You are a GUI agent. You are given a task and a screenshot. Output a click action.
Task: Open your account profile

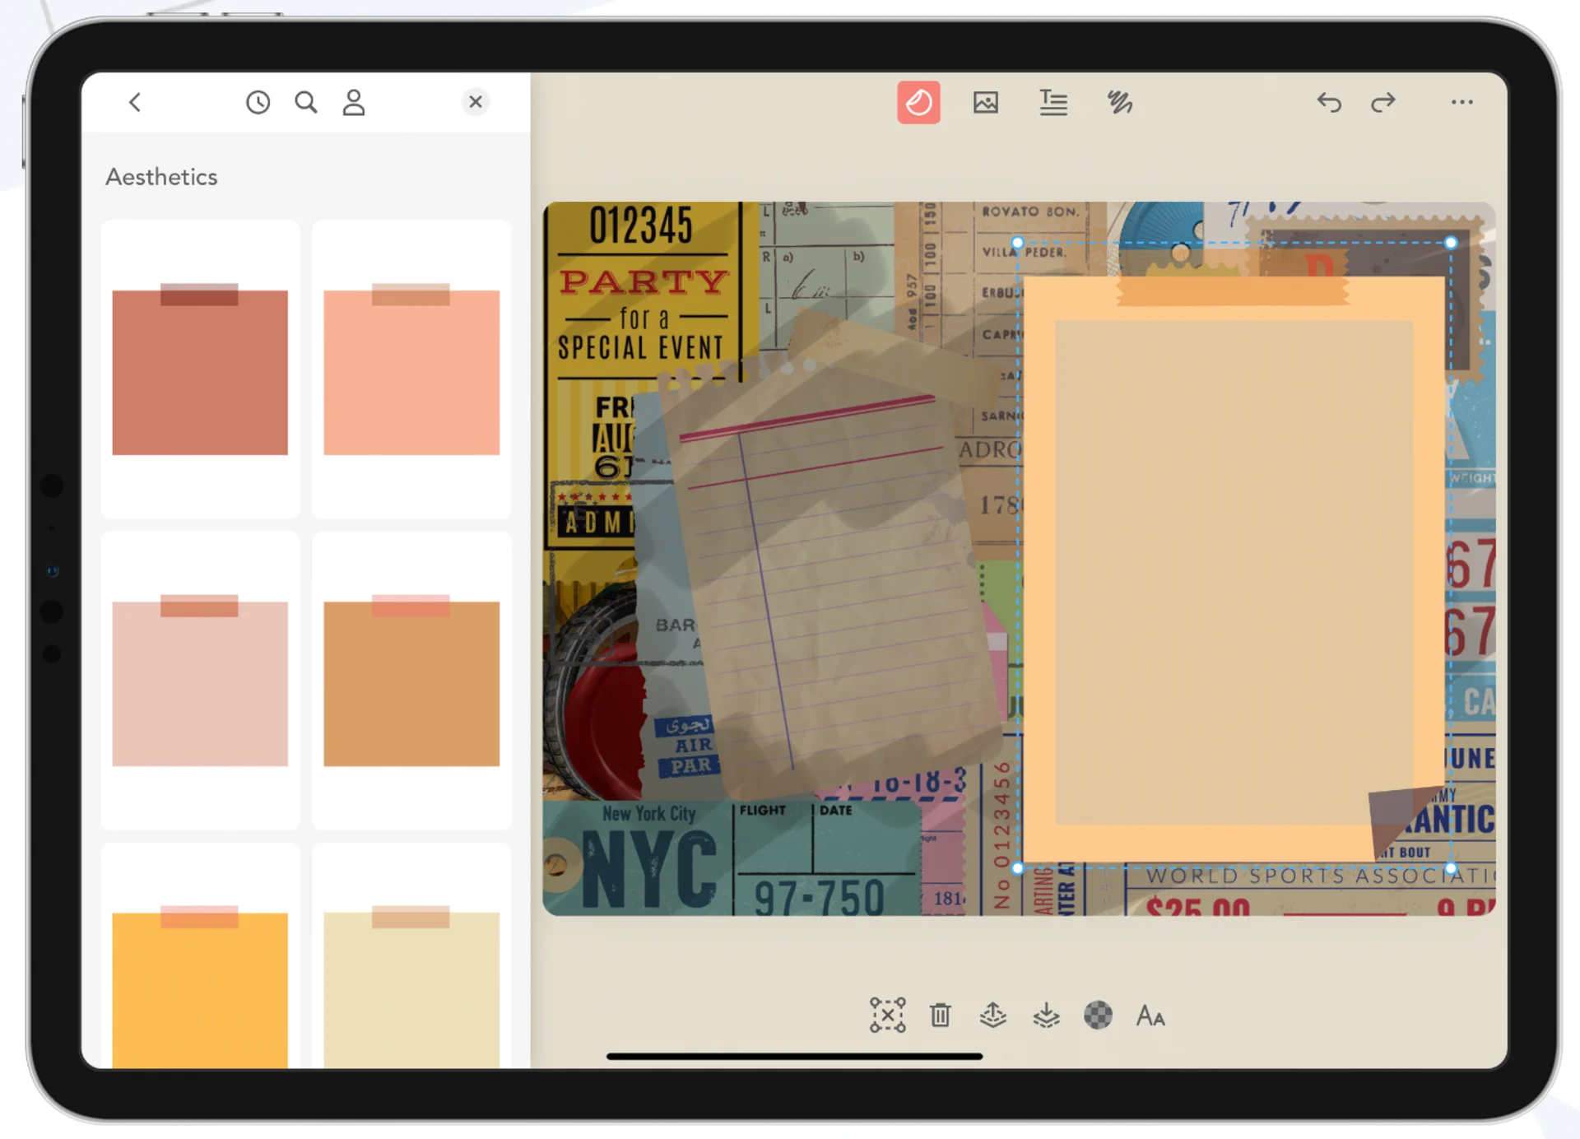tap(353, 102)
